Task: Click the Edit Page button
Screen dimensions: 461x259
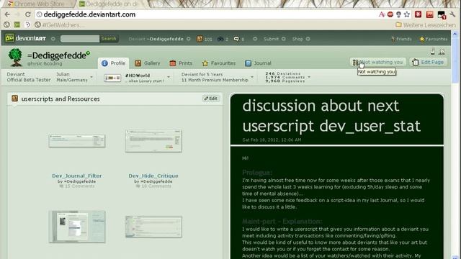Action: pyautogui.click(x=428, y=63)
